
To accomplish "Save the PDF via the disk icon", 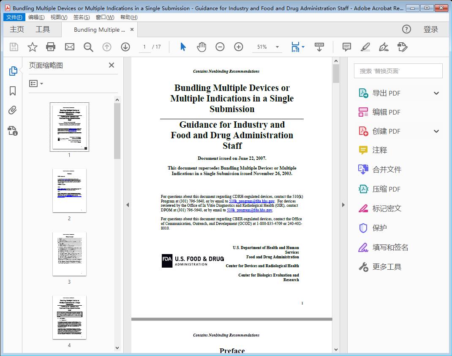I will [x=13, y=47].
